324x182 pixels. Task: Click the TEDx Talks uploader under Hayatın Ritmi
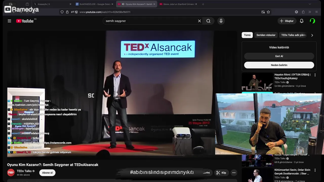click(280, 82)
